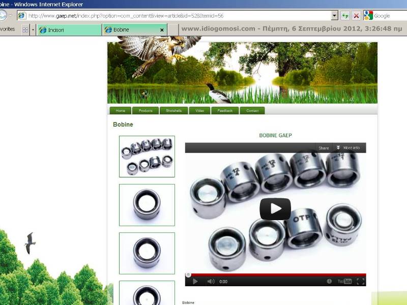Viewport: 407px width, 305px height.
Task: Click the Bobine article heading
Action: (123, 125)
